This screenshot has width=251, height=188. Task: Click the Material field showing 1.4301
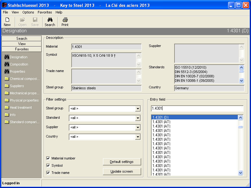coord(106,47)
